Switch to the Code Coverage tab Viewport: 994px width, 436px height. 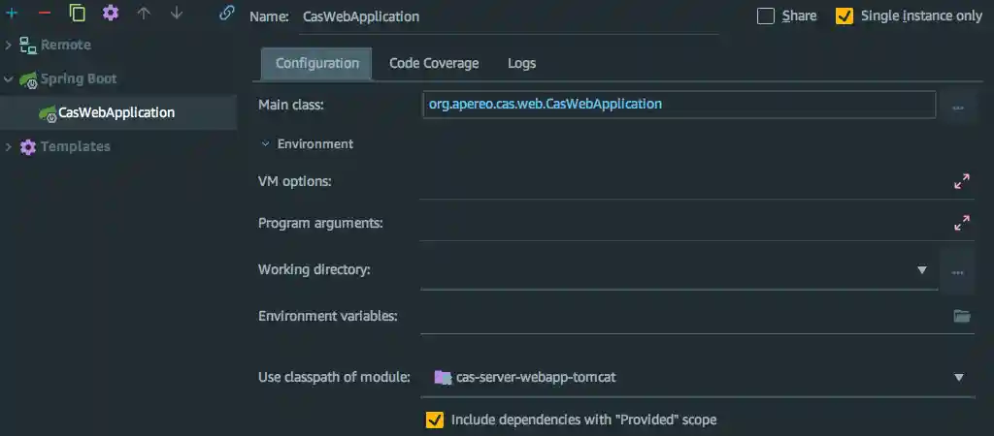pos(434,63)
